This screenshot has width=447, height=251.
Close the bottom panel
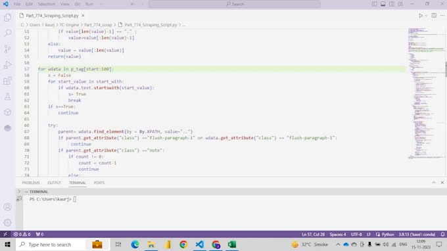442,183
